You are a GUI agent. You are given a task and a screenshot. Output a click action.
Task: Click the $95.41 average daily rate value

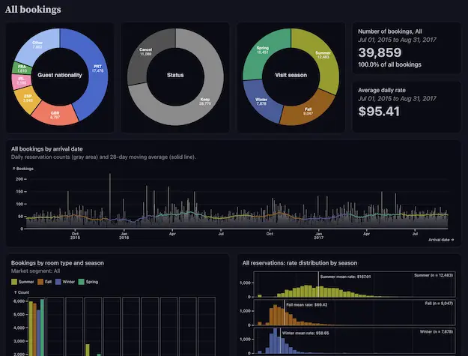pyautogui.click(x=379, y=112)
